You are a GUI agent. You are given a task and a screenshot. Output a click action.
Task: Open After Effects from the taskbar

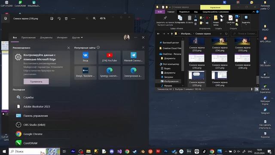(x=73, y=151)
